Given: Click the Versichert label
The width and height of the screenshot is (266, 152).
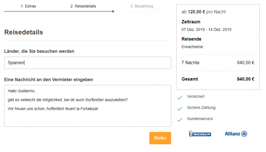Looking at the screenshot, I should (195, 97).
